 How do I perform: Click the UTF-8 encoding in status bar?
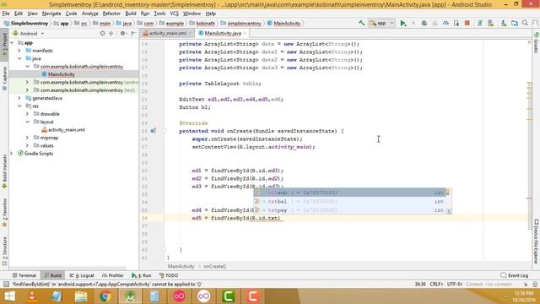[x=455, y=284]
